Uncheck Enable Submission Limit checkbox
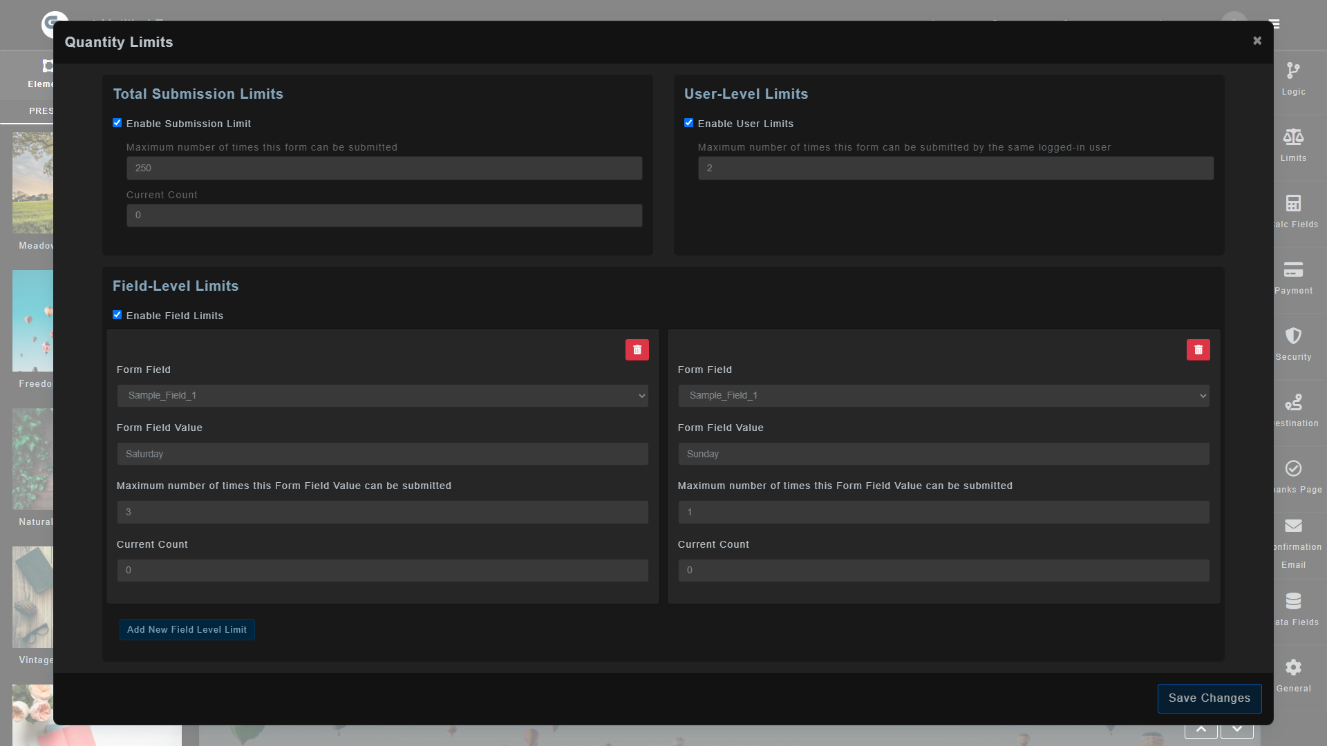Screen dimensions: 1327x746 pyautogui.click(x=117, y=123)
